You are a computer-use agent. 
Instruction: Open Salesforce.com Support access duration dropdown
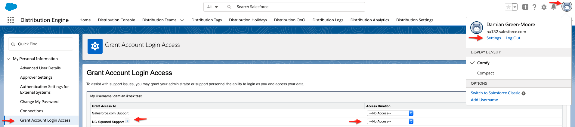[x=390, y=113]
